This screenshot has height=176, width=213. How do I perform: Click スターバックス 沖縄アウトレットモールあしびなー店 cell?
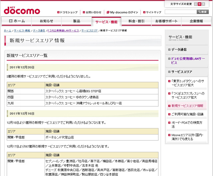[x=102, y=103]
